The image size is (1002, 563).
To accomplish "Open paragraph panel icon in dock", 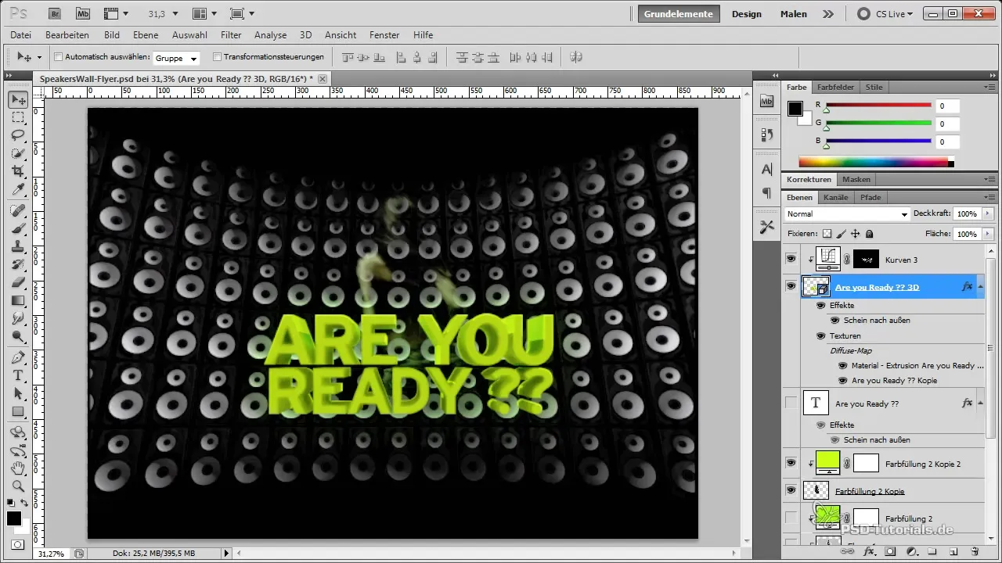I will click(x=766, y=193).
